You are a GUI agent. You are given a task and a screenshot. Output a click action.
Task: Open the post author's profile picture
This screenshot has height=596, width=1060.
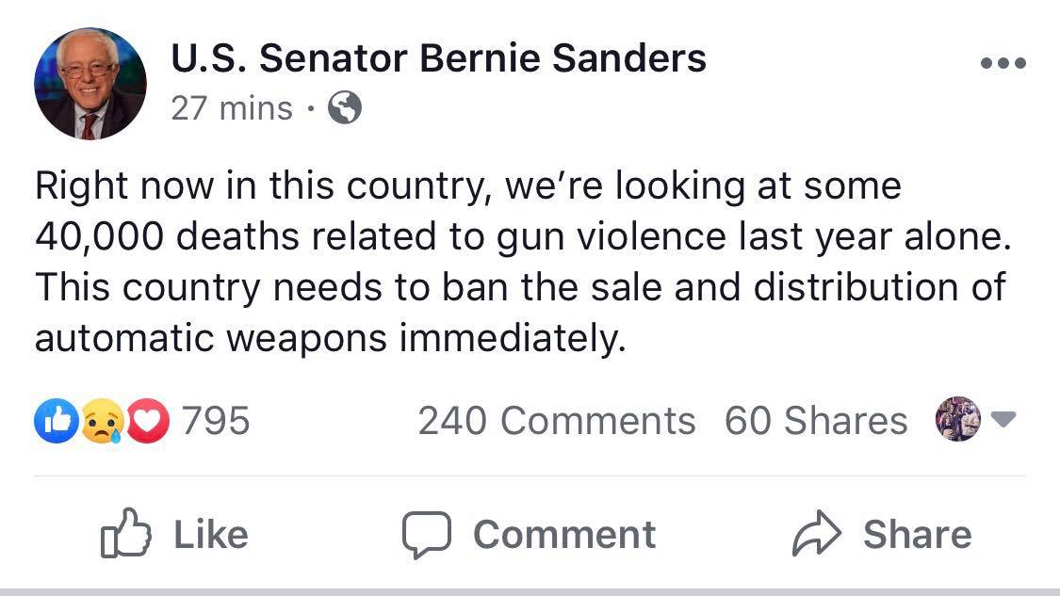(90, 84)
